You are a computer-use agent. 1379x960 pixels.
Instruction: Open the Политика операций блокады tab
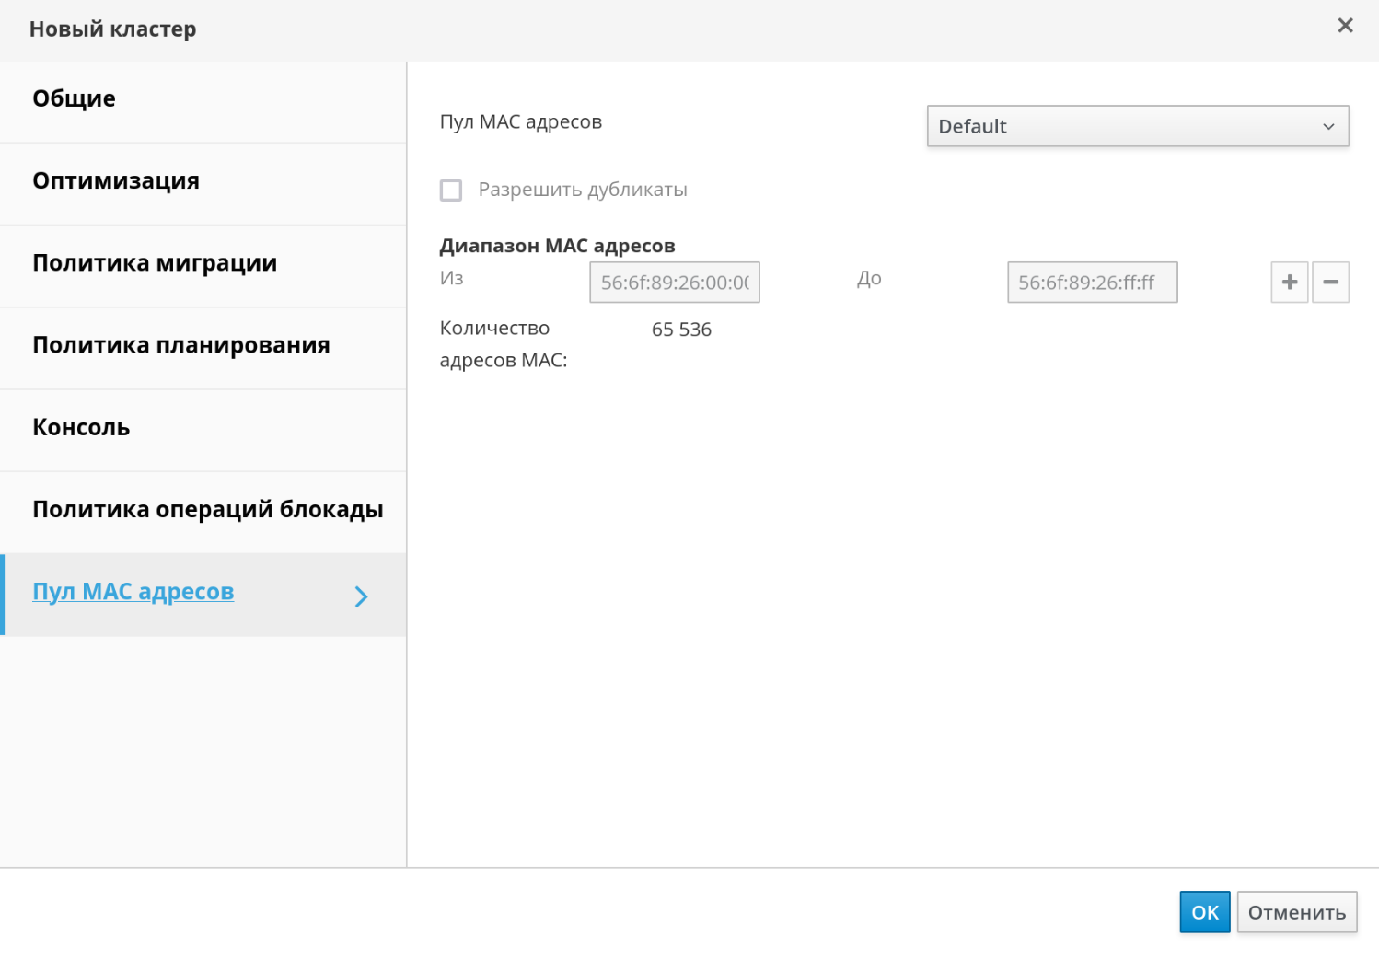point(208,510)
